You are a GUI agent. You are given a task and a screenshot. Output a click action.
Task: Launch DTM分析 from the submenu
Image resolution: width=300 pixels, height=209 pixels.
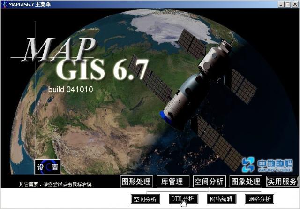(183, 199)
